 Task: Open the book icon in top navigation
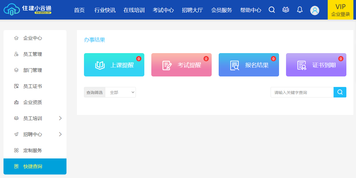[x=286, y=10]
